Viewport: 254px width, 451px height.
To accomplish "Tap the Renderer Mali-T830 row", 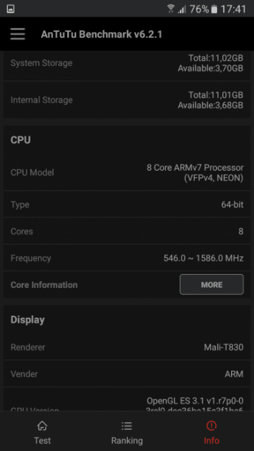I will pyautogui.click(x=127, y=347).
